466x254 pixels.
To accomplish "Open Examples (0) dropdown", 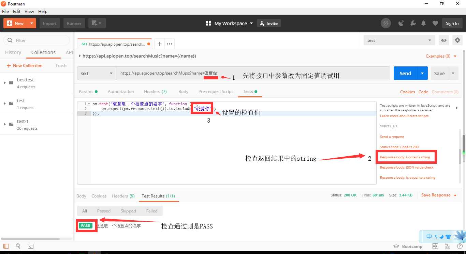I will [x=441, y=56].
